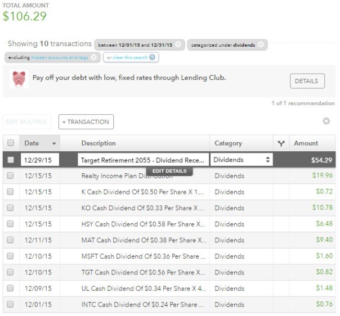Viewport: 340px width, 316px height.
Task: Open Lending Club DETAILS button
Action: tap(307, 81)
